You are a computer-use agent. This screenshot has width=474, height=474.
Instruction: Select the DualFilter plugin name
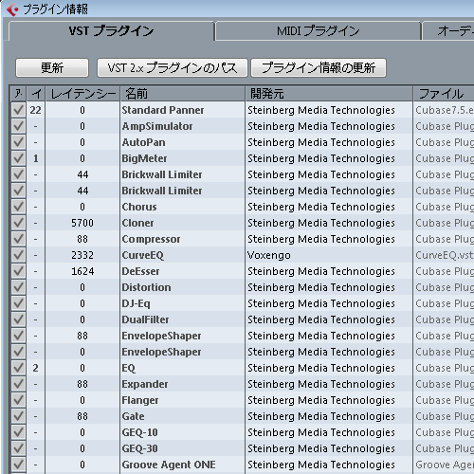click(145, 319)
